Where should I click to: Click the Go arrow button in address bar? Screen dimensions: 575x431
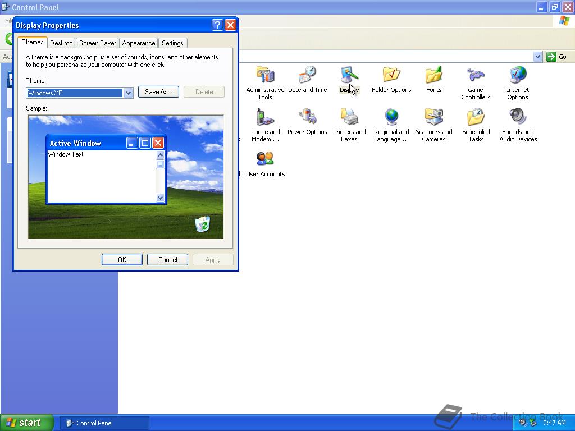tap(551, 57)
